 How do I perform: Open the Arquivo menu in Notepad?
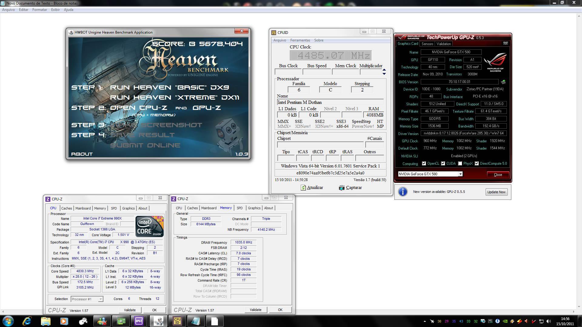coord(8,10)
